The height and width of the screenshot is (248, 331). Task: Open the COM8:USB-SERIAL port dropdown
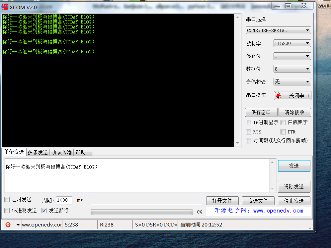pos(278,30)
